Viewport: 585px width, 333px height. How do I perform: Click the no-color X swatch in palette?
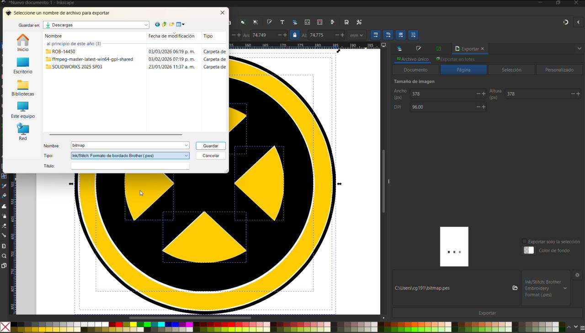point(5,327)
